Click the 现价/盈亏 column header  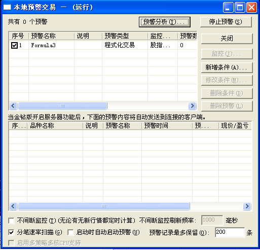[235, 126]
